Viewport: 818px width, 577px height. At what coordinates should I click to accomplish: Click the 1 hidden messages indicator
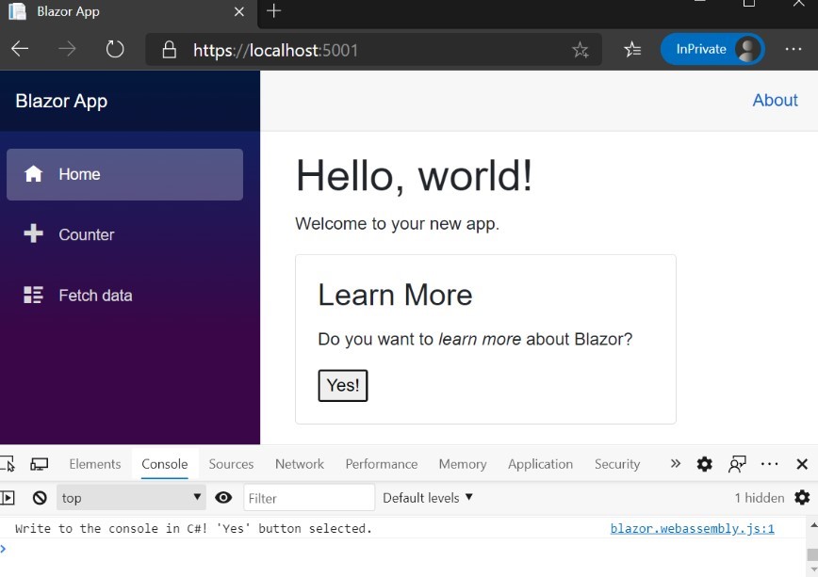coord(759,498)
